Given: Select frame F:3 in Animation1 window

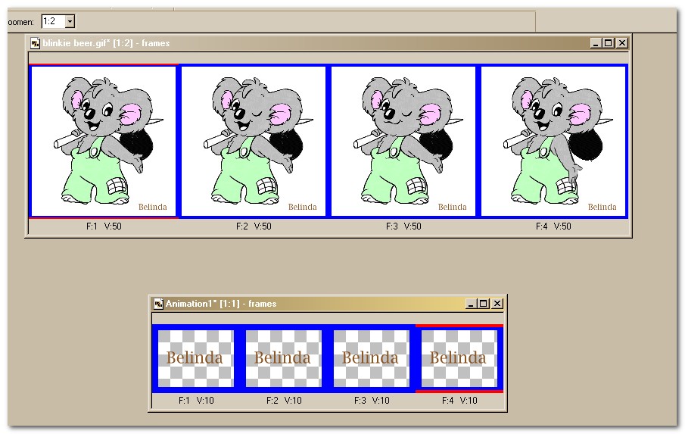Looking at the screenshot, I should click(372, 358).
